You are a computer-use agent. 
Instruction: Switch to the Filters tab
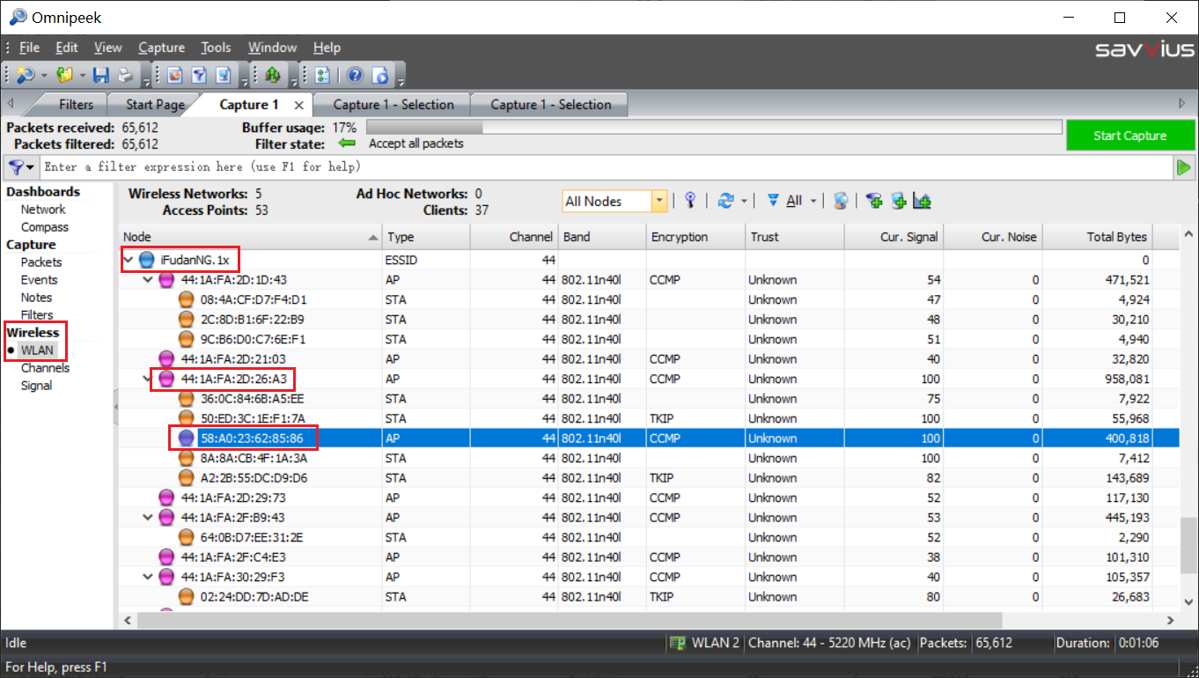point(76,104)
